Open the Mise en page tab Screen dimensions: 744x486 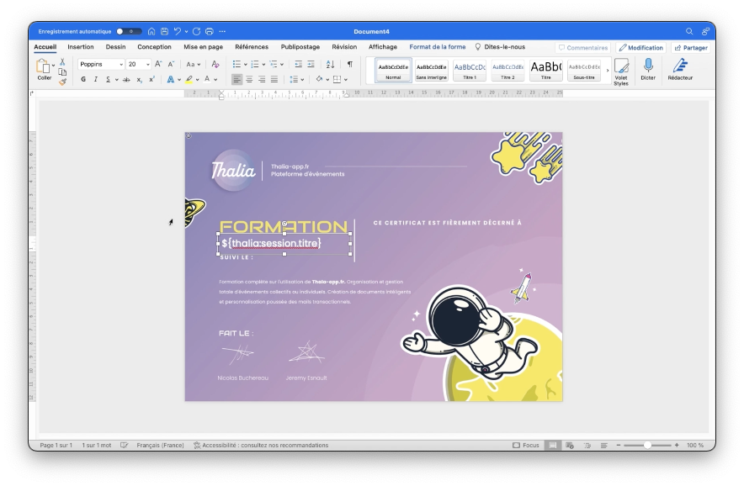pos(203,47)
